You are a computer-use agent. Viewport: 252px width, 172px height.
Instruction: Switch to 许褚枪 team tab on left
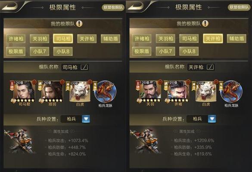(x=16, y=39)
